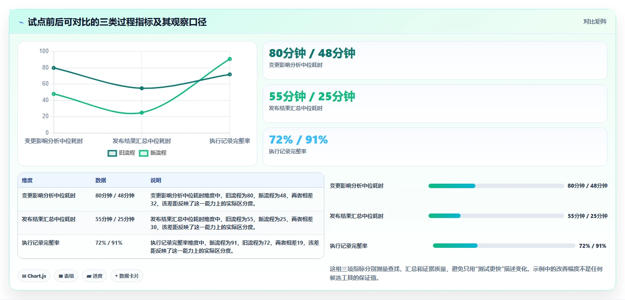Click the 变更影响分析中位耗时 caption in the stat card
Image resolution: width=625 pixels, height=300 pixels.
[296, 65]
